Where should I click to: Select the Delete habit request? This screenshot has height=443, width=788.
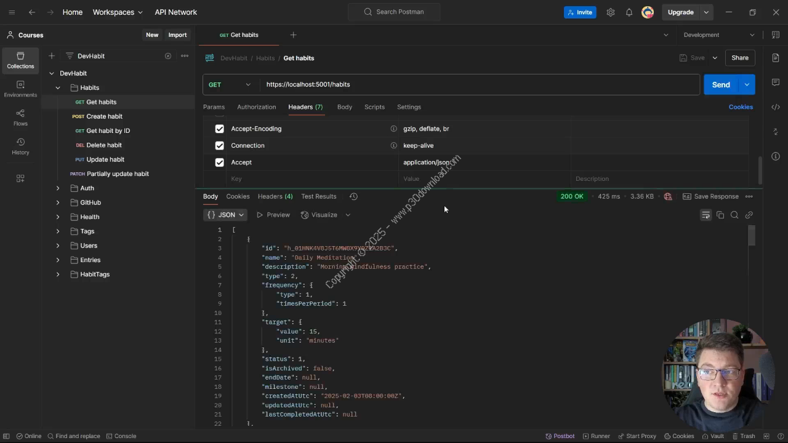[x=103, y=145]
